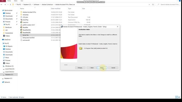This screenshot has height=102, width=182.
Task: Open Quick access in navigation pane
Action: (8, 10)
